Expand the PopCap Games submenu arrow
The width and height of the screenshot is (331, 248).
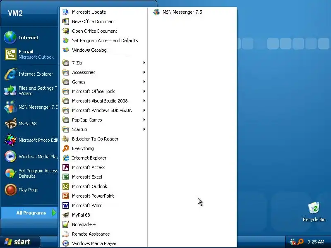click(x=144, y=119)
